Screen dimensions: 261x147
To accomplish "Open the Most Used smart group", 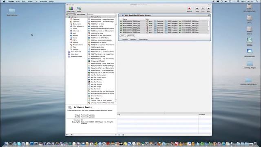I will click(x=74, y=54).
